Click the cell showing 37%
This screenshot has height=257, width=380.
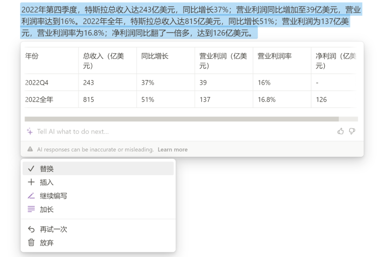pos(166,83)
